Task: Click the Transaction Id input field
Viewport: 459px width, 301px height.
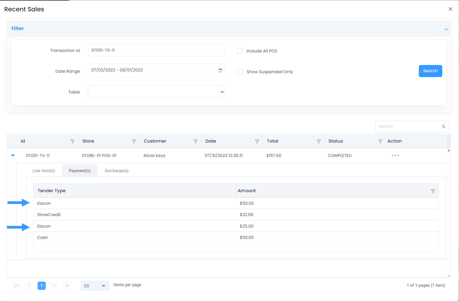Action: point(156,50)
